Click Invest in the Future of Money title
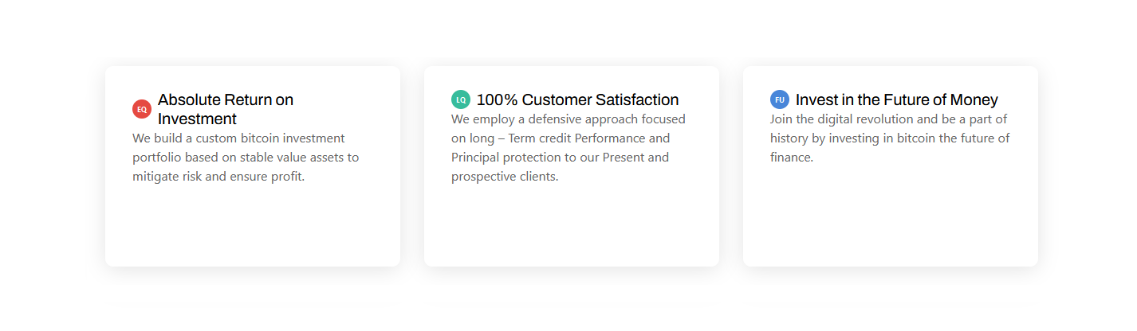 click(897, 99)
